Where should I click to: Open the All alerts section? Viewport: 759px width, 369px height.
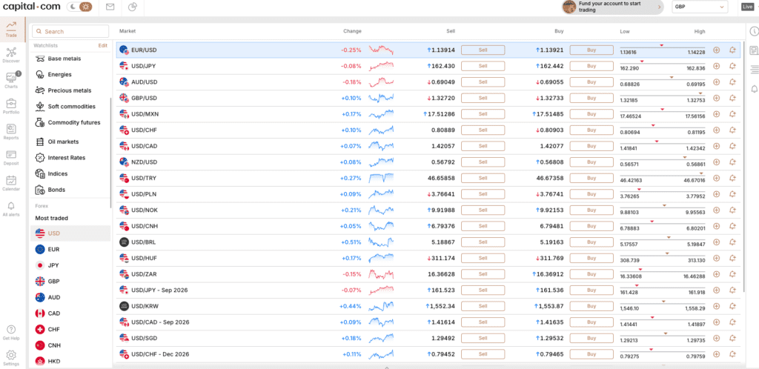[x=11, y=208]
